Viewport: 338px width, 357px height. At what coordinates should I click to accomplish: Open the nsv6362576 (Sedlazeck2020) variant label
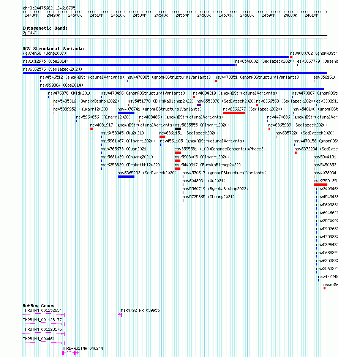[x=52, y=69]
